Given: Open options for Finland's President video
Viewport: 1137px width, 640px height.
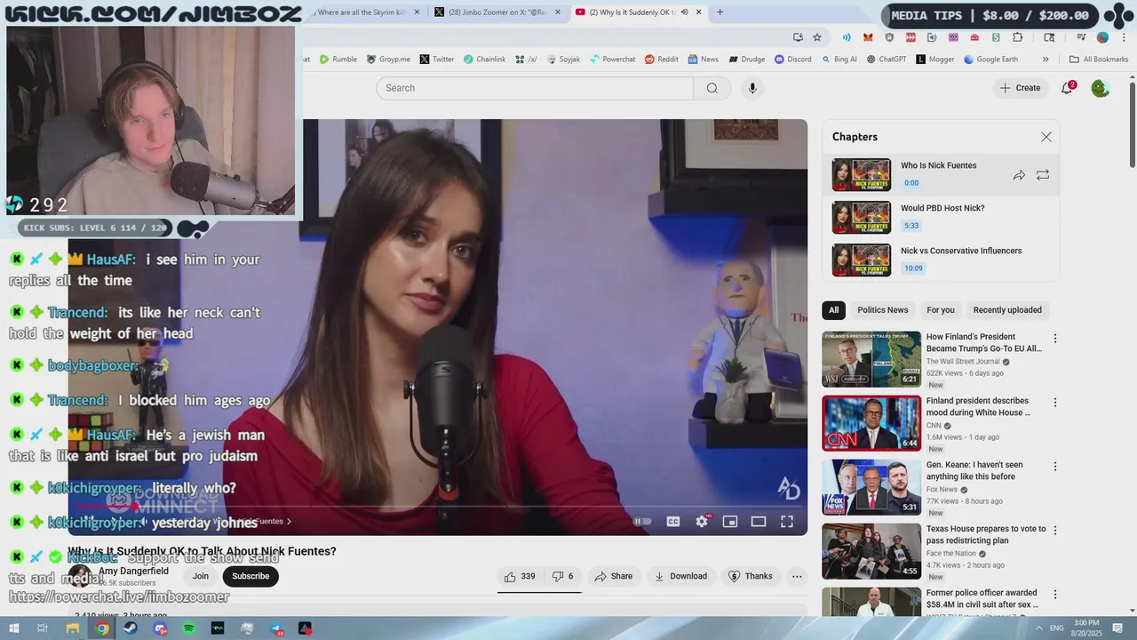Looking at the screenshot, I should (x=1055, y=339).
